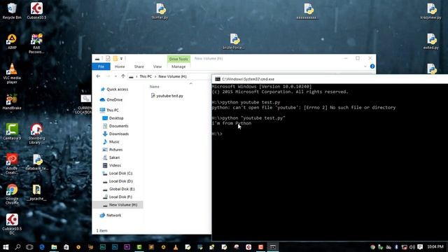
Task: Select This PC in navigation pane
Action: pyautogui.click(x=109, y=111)
